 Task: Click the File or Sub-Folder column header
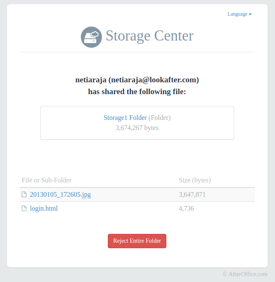click(x=47, y=180)
